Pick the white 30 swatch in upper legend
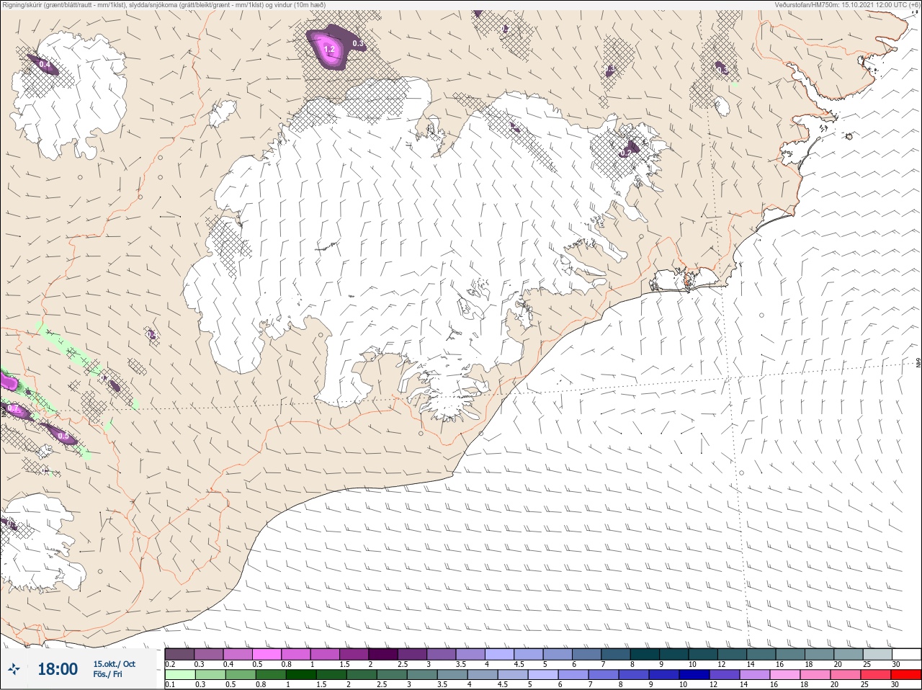Viewport: 922px width, 690px height. click(906, 654)
